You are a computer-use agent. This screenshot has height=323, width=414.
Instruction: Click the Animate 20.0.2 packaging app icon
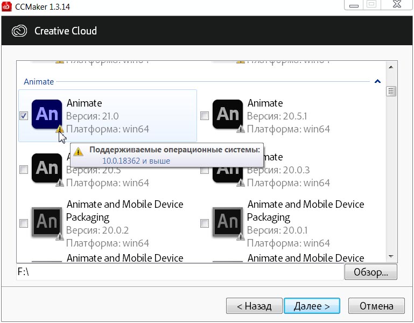point(47,222)
